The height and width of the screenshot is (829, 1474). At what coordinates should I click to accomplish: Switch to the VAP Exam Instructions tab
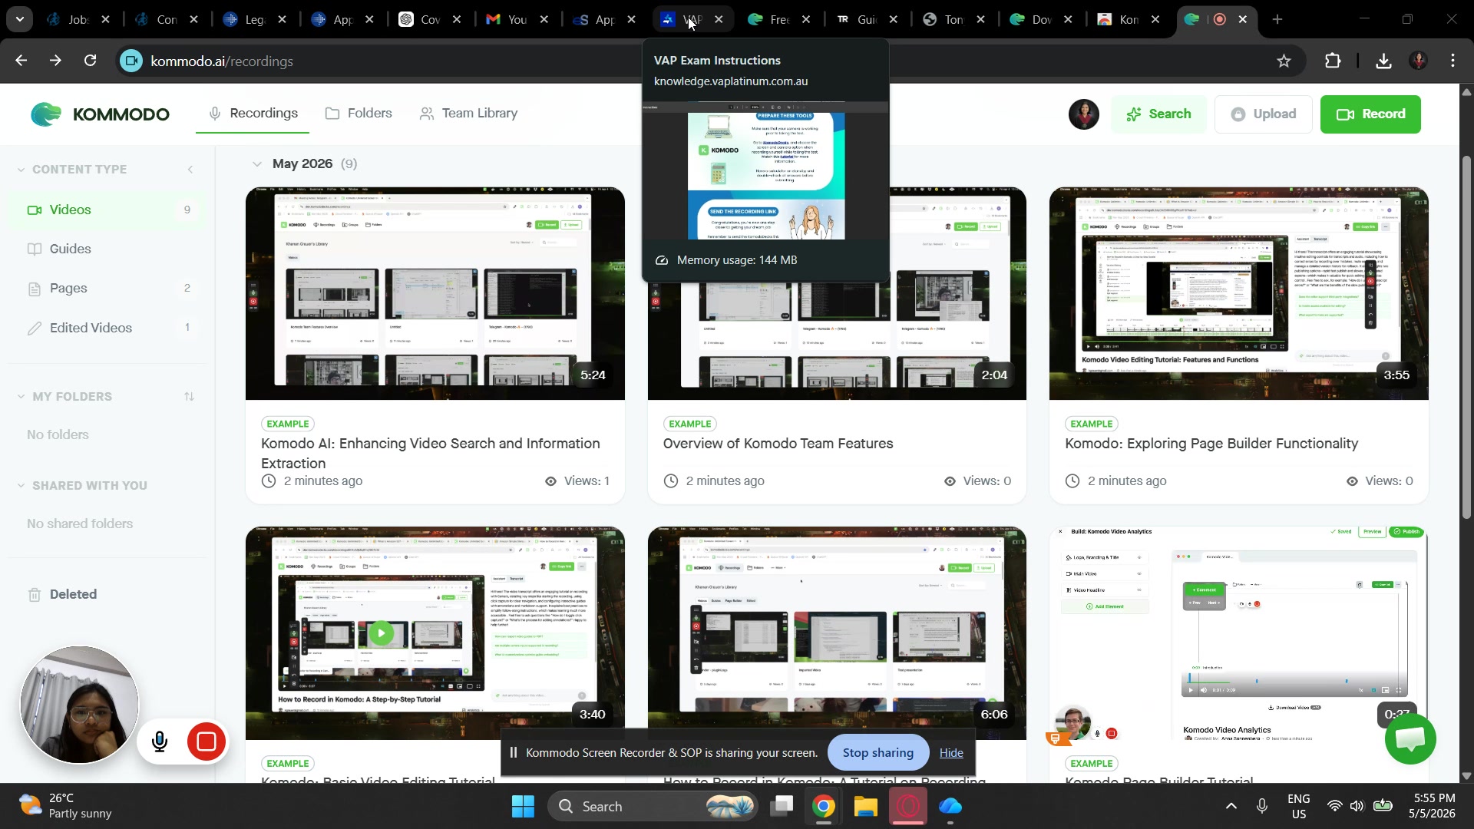coord(692,20)
